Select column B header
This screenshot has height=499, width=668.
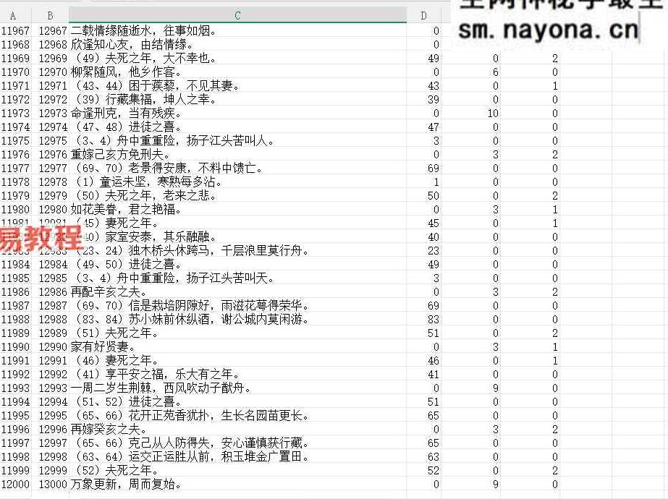pyautogui.click(x=50, y=16)
